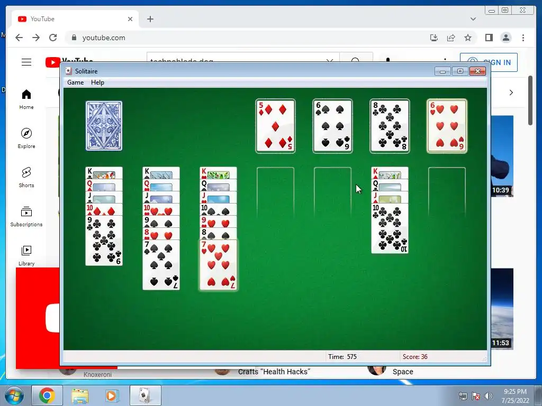Open the Game menu in Solitaire
This screenshot has height=406, width=542.
point(75,82)
